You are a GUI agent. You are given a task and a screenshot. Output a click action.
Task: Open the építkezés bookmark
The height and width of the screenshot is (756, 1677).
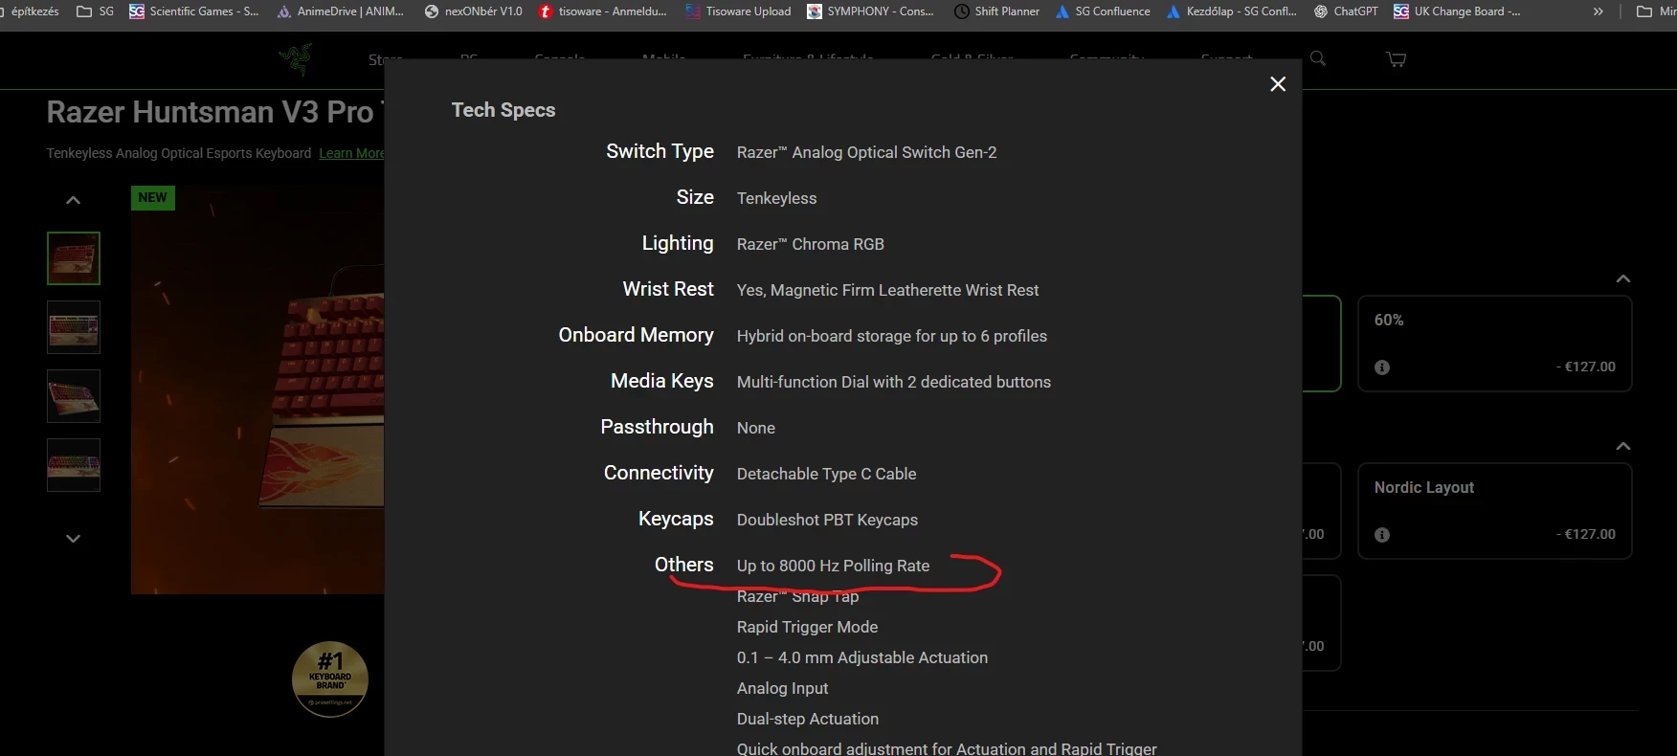pyautogui.click(x=30, y=11)
